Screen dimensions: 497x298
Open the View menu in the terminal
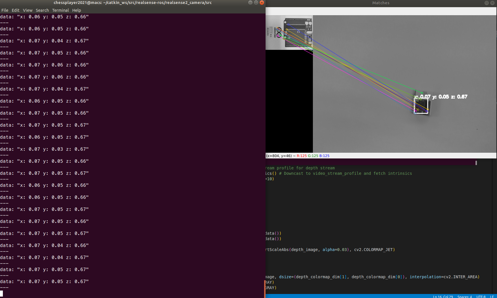point(28,10)
